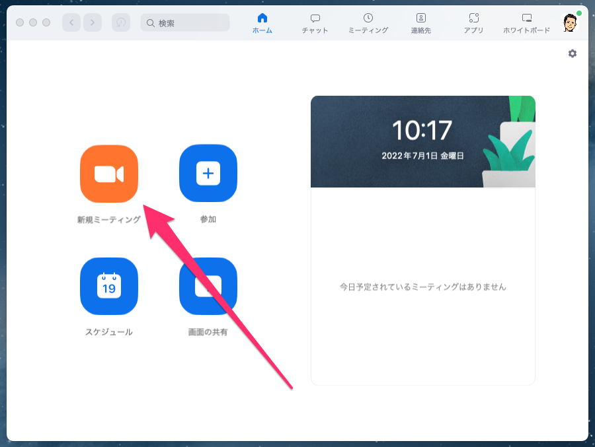Go back with the left chevron button
The image size is (595, 447).
[71, 22]
